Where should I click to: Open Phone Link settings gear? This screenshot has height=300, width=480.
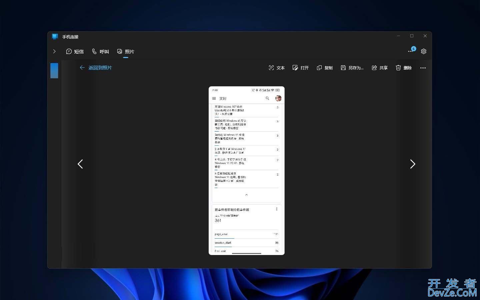[424, 51]
